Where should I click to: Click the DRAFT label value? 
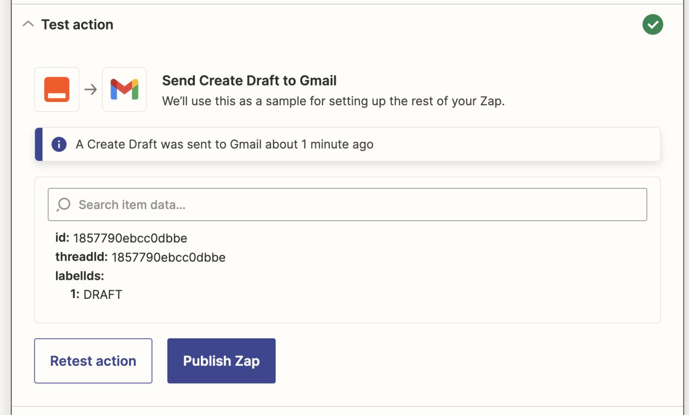point(103,295)
